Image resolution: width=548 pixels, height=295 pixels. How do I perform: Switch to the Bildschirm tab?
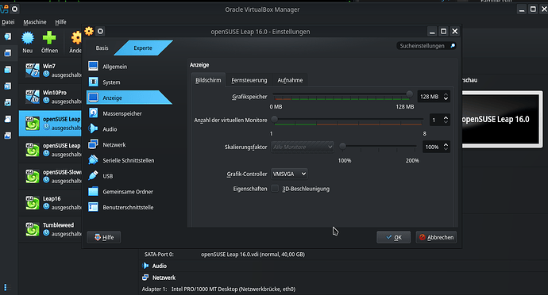(x=208, y=80)
